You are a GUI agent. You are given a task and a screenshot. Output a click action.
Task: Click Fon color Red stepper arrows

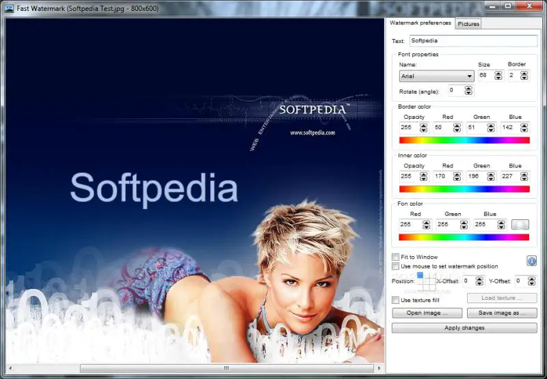point(426,225)
